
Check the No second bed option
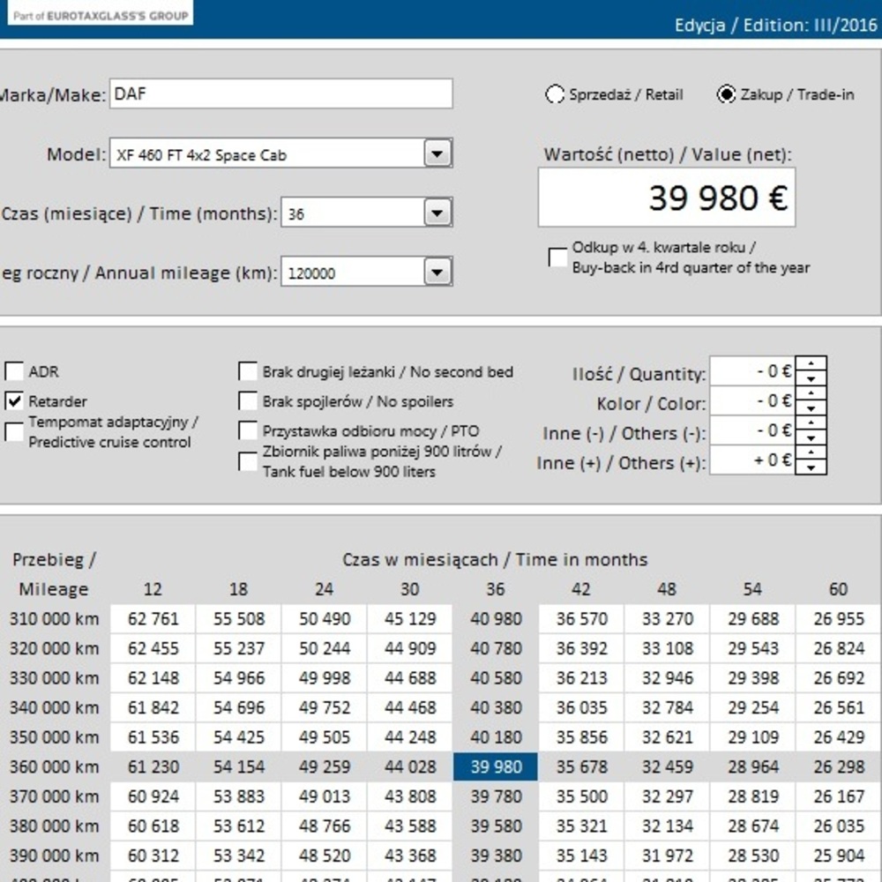tap(248, 371)
